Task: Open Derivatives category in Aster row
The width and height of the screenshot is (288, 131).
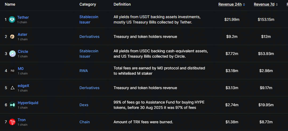Action: pyautogui.click(x=89, y=37)
